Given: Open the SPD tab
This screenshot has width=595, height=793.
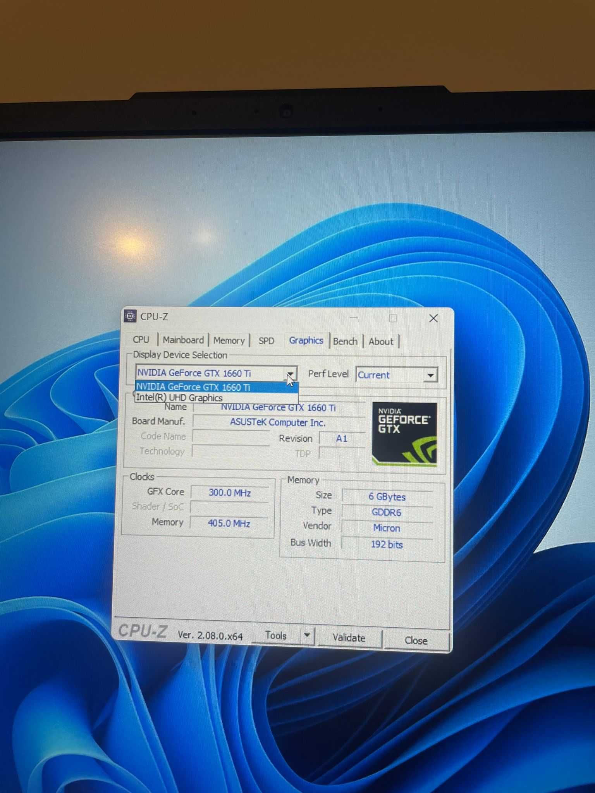Looking at the screenshot, I should pos(266,341).
